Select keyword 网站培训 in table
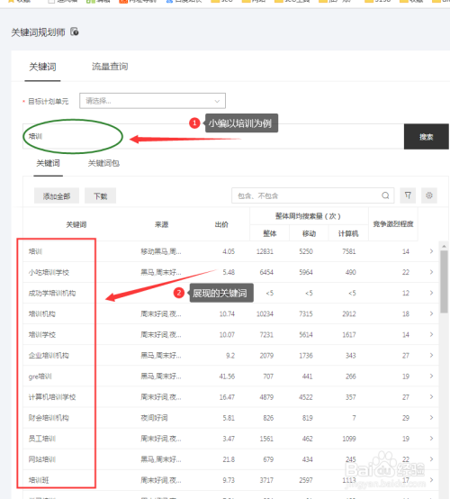 42,459
